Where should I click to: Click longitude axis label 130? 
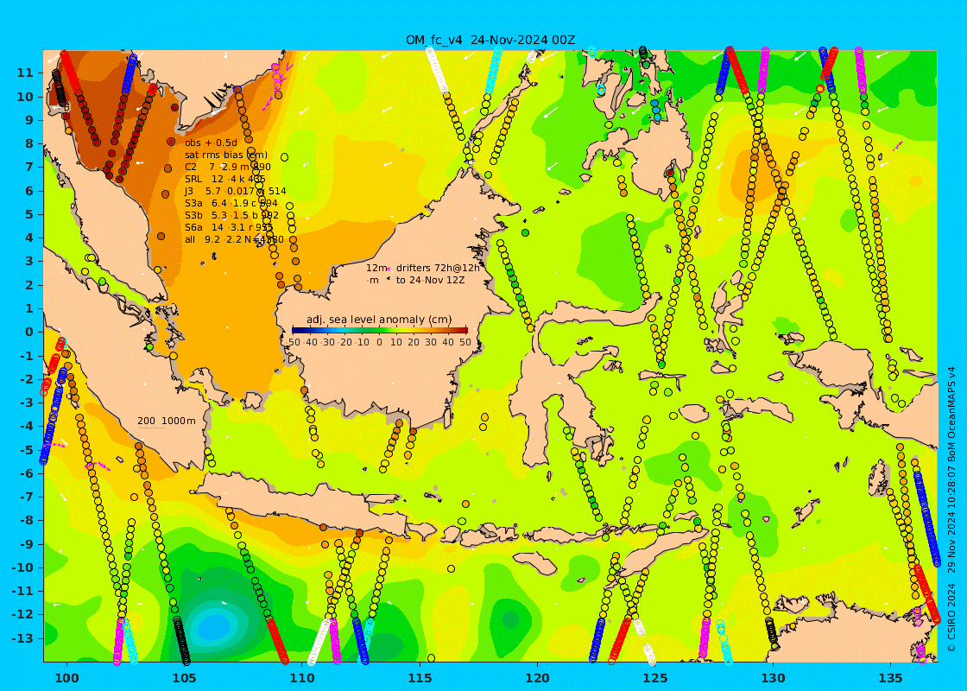click(773, 678)
